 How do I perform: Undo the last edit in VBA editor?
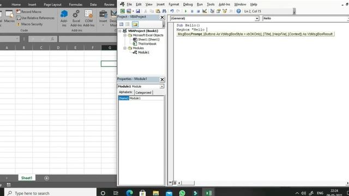172,11
